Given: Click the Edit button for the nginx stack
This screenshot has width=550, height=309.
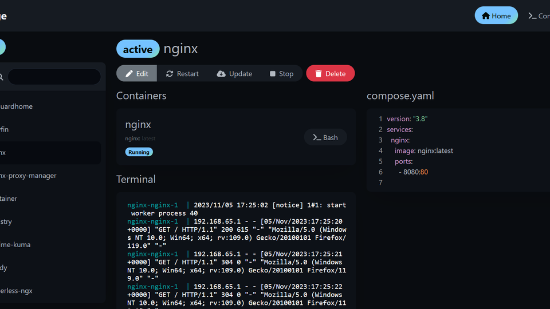Looking at the screenshot, I should 136,74.
